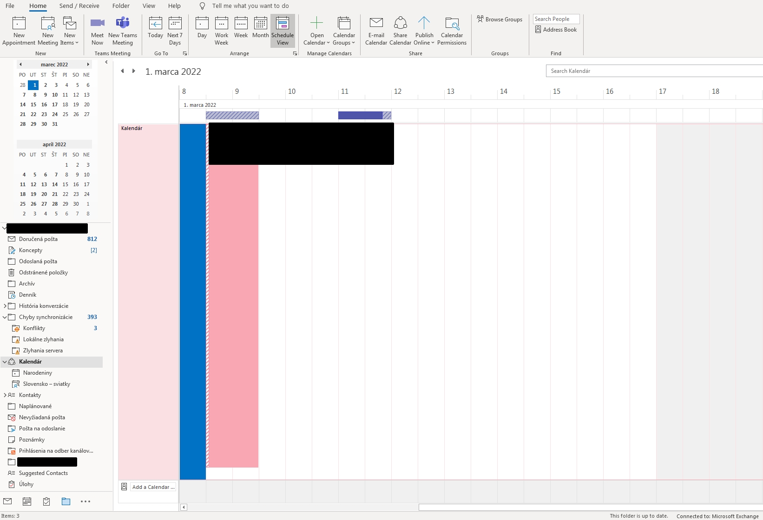Open the Address Book
Image resolution: width=763 pixels, height=520 pixels.
point(556,29)
